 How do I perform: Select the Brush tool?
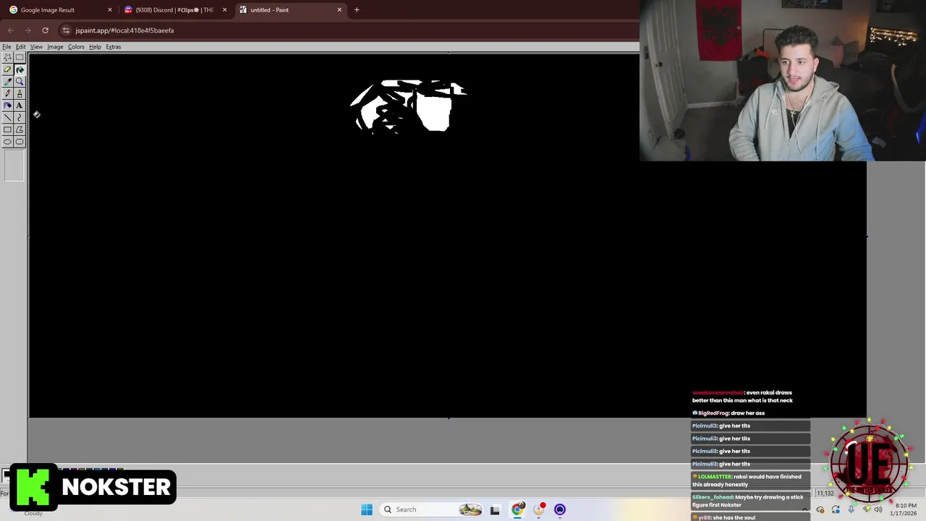click(20, 93)
